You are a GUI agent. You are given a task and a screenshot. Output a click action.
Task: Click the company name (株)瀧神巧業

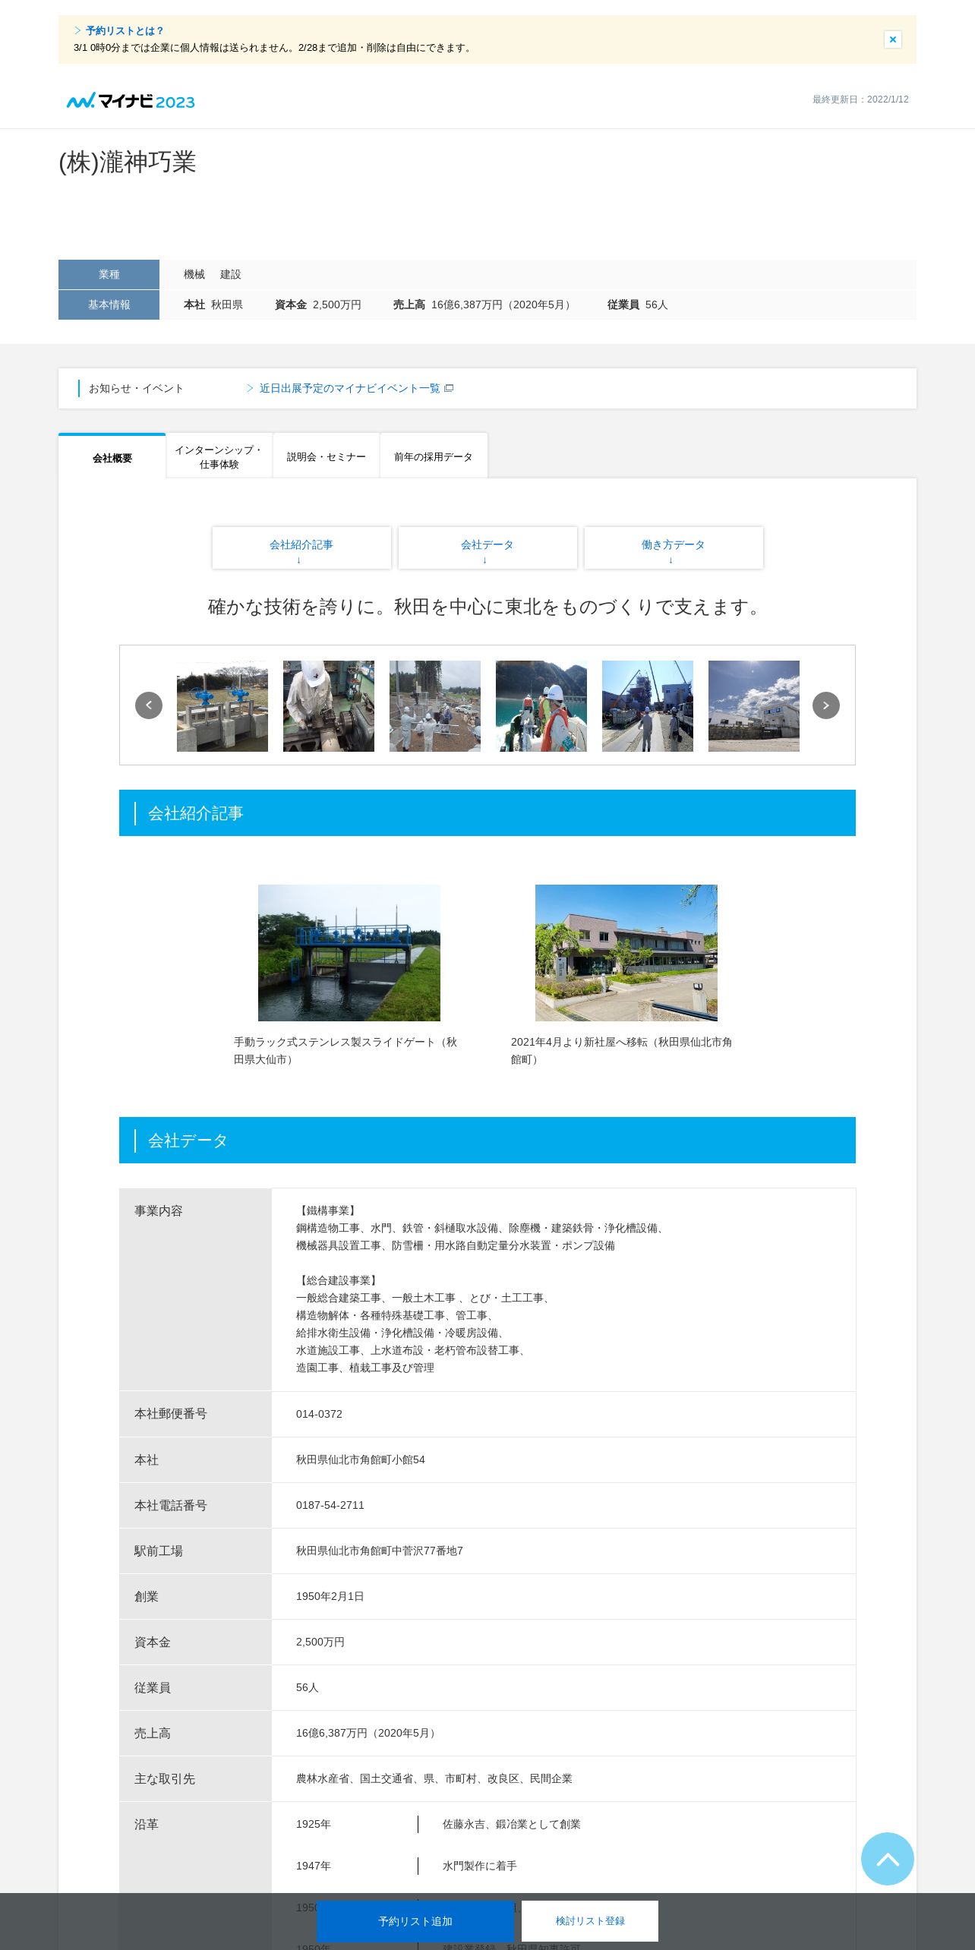(128, 162)
